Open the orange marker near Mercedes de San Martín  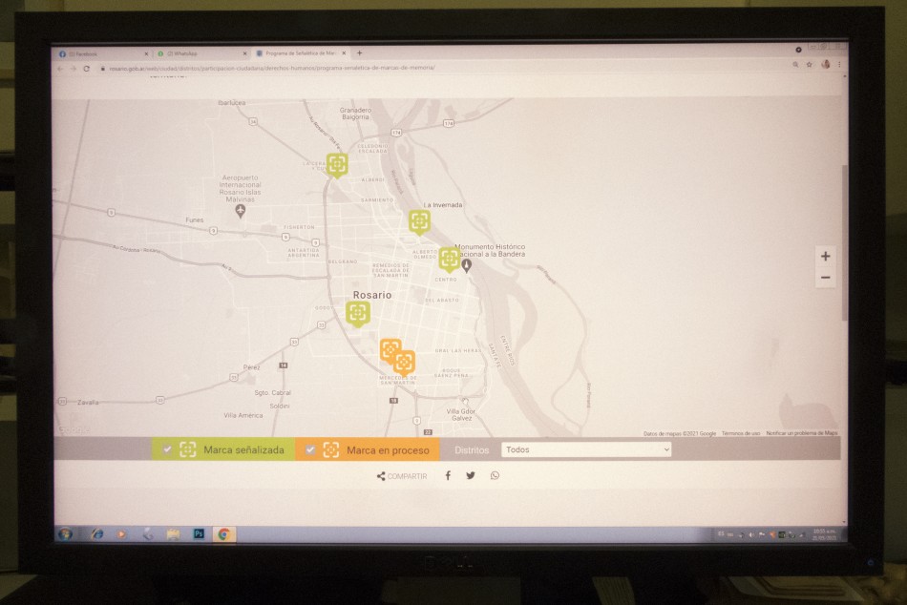click(x=404, y=362)
